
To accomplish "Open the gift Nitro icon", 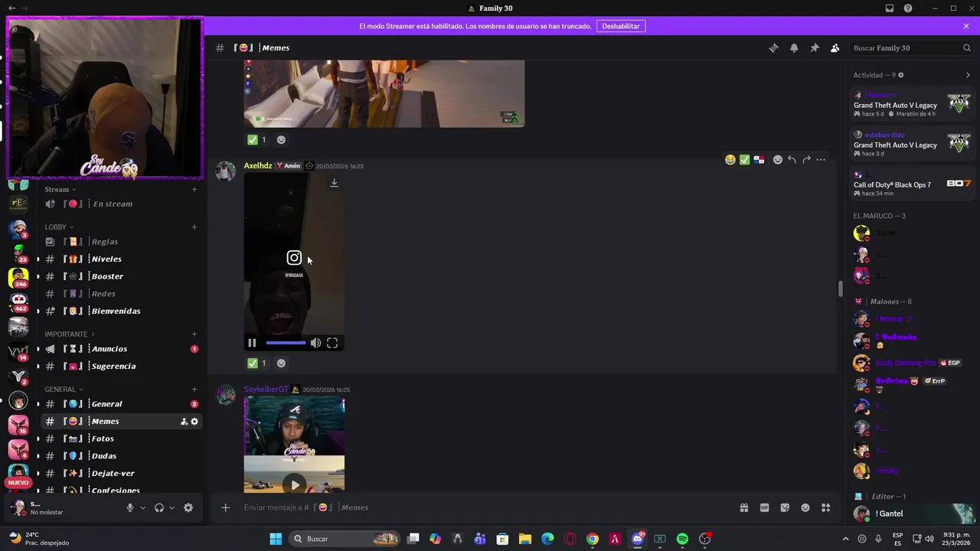I will pos(743,507).
